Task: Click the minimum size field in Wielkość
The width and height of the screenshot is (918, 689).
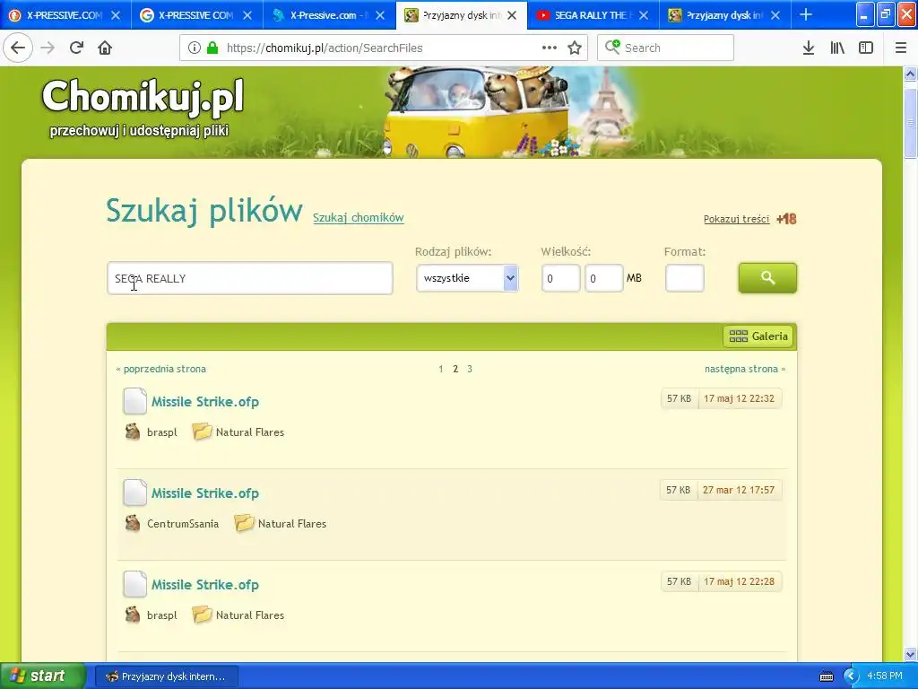Action: (560, 278)
